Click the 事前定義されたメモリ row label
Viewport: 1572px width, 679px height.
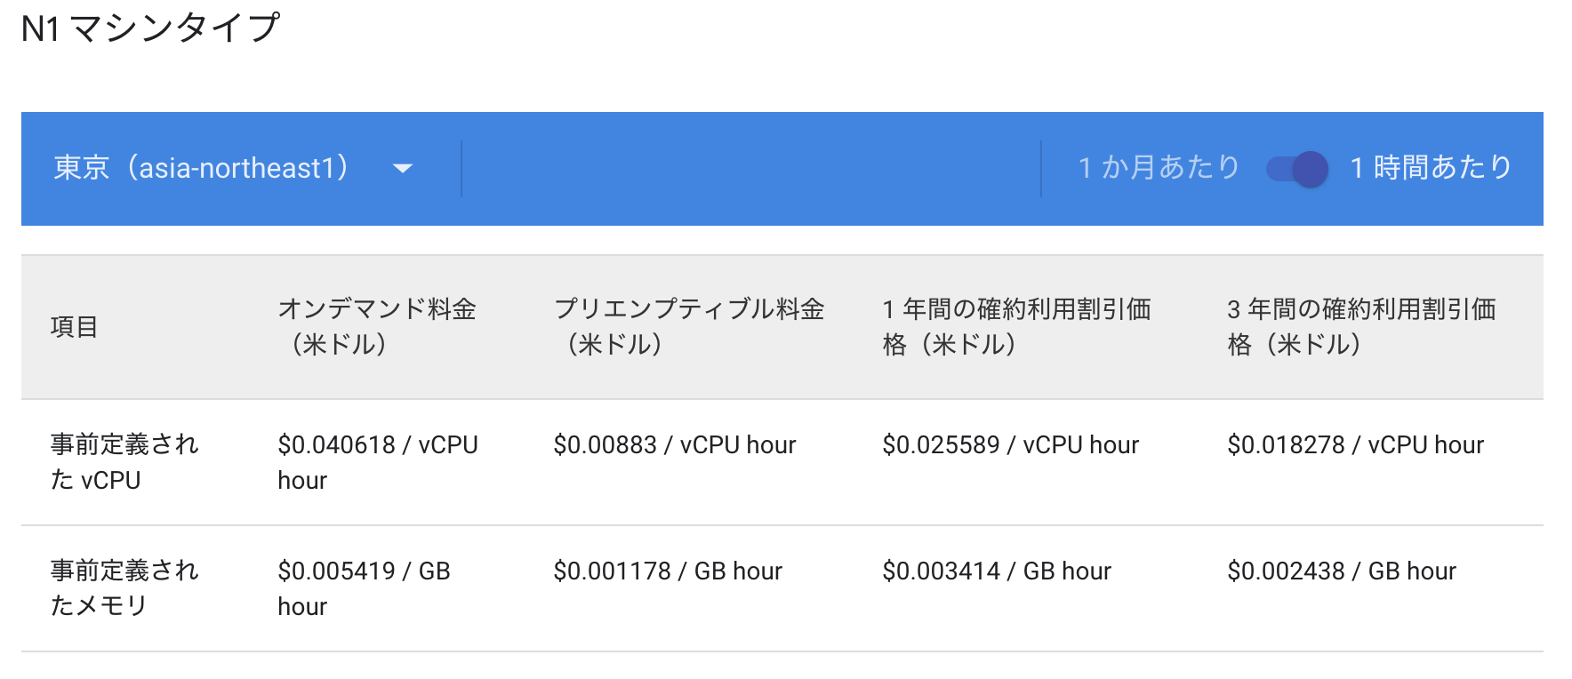click(x=124, y=588)
